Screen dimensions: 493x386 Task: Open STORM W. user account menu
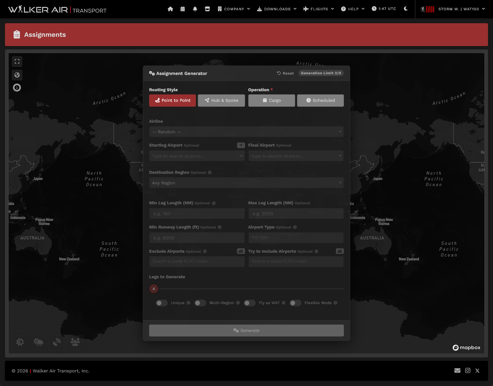pos(453,9)
